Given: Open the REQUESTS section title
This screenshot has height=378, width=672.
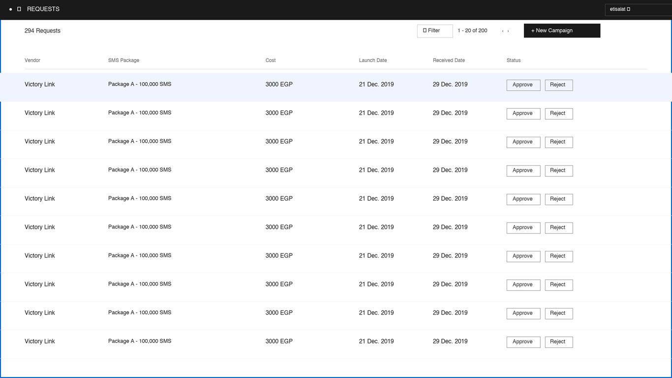Looking at the screenshot, I should coord(42,9).
